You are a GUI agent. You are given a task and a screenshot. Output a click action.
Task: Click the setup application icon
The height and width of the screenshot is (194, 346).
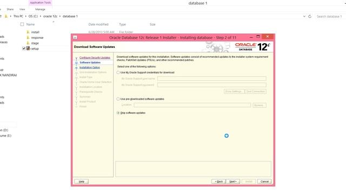28,48
